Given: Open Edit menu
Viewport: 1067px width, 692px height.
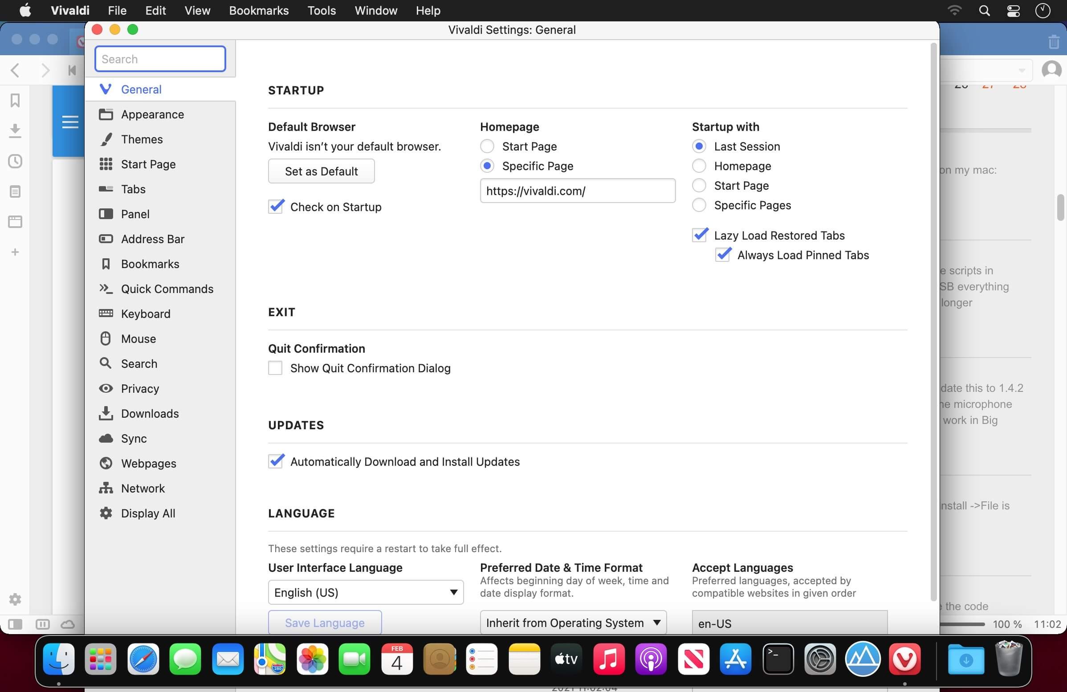Looking at the screenshot, I should click(x=155, y=10).
